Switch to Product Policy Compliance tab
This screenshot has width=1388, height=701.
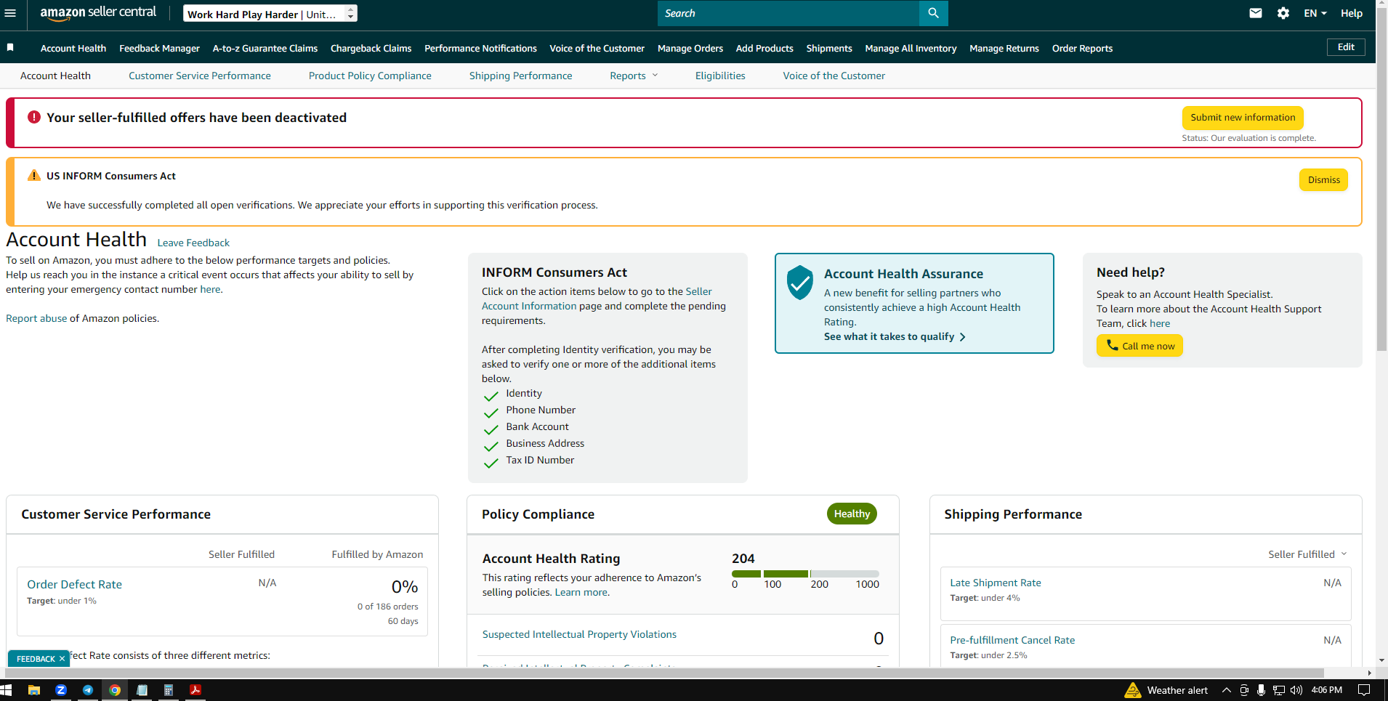[x=370, y=76]
